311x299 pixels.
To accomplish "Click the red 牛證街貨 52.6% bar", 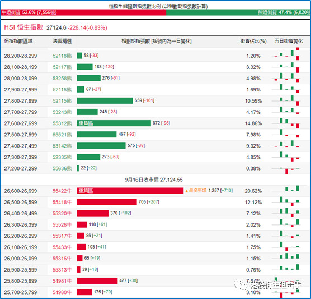I will coord(83,12).
